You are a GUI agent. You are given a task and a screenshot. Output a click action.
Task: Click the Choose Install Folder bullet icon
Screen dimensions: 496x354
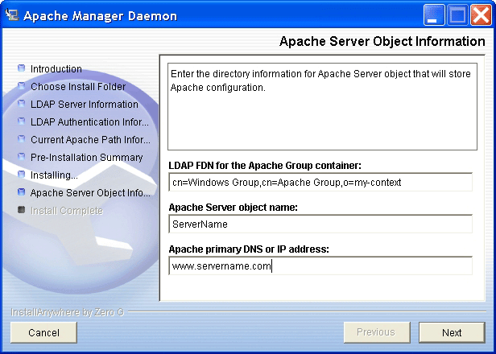(21, 85)
